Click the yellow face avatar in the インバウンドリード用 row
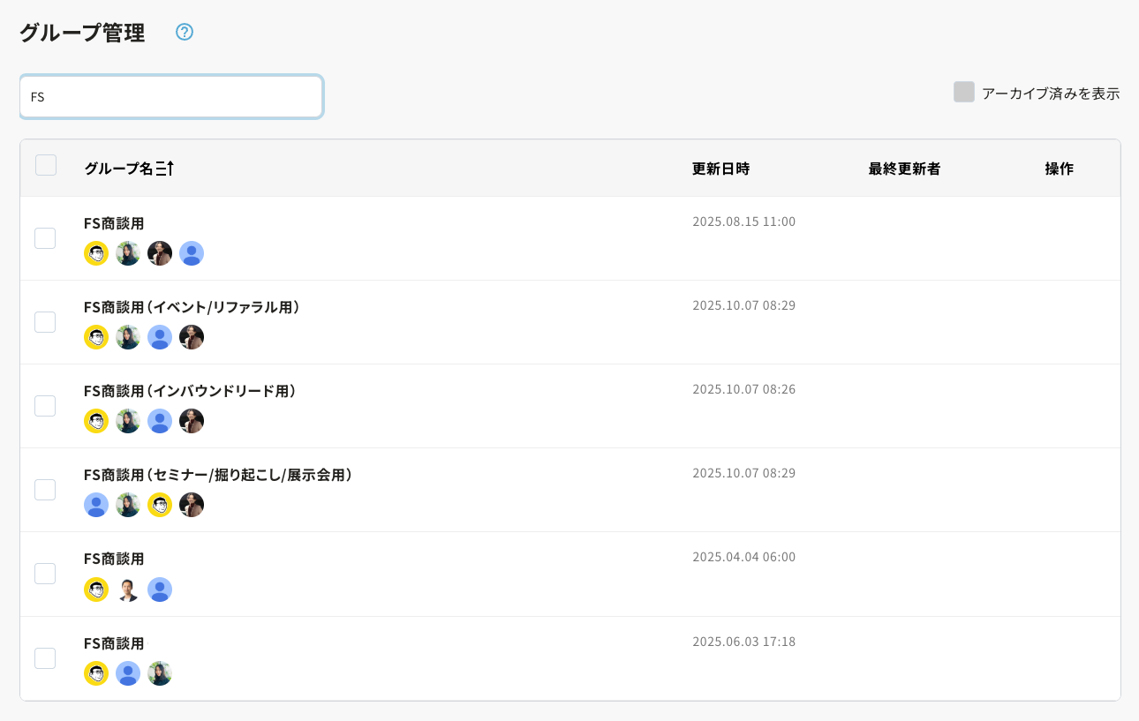The width and height of the screenshot is (1139, 721). [x=96, y=421]
